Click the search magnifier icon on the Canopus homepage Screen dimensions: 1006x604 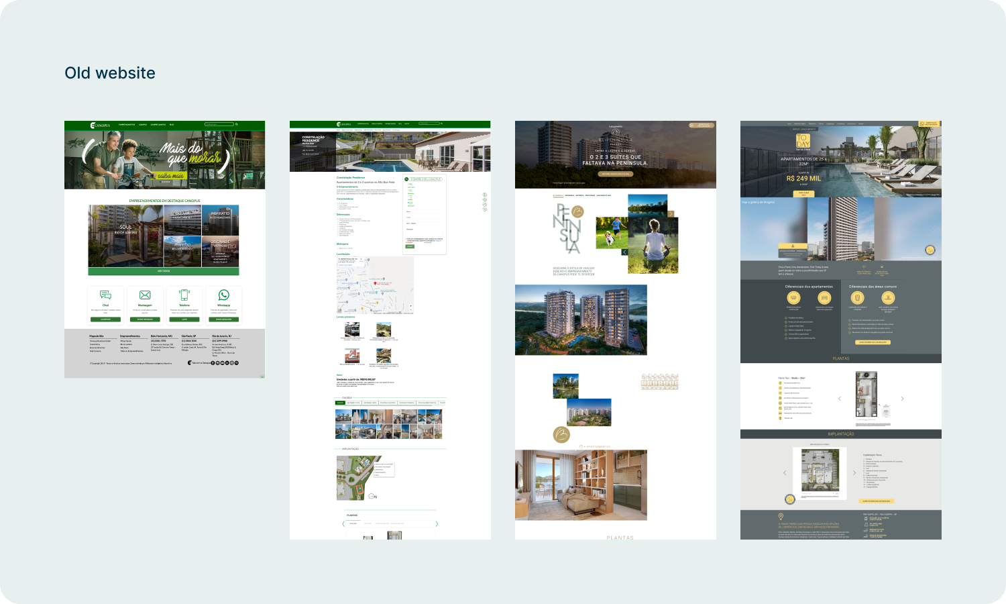(237, 124)
